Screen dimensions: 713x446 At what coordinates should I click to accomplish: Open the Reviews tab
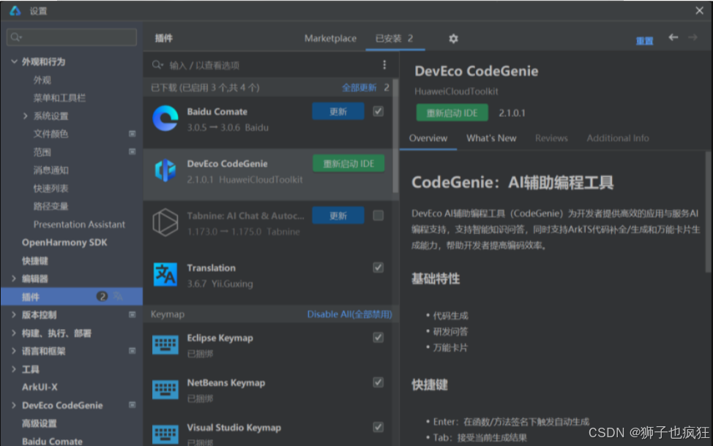551,138
